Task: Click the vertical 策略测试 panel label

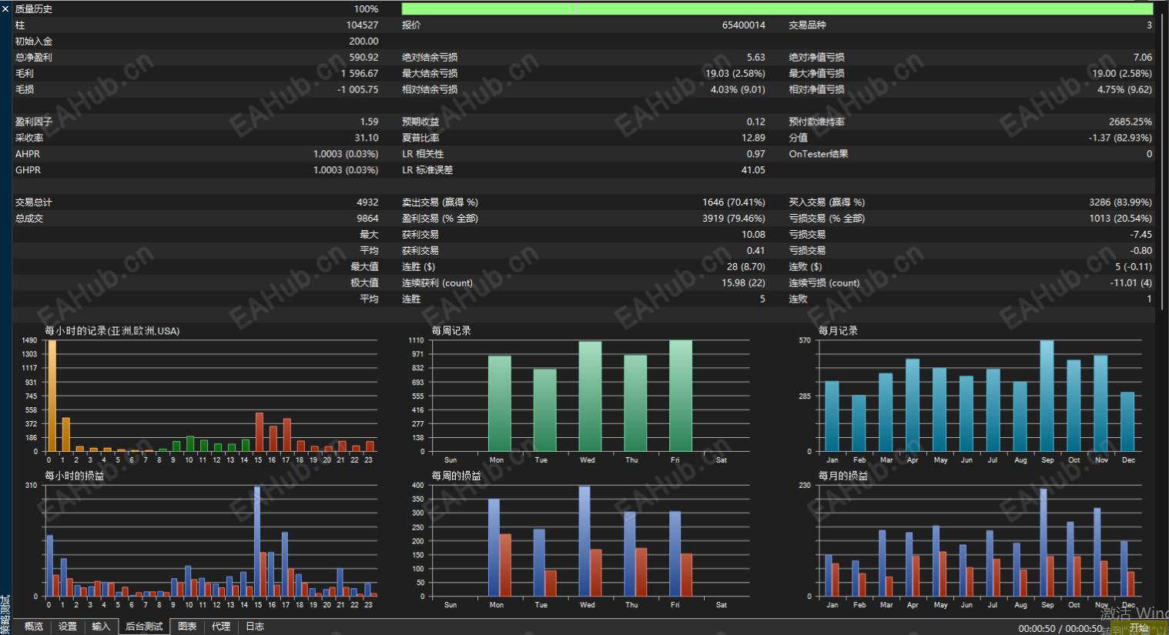Action: pyautogui.click(x=5, y=614)
